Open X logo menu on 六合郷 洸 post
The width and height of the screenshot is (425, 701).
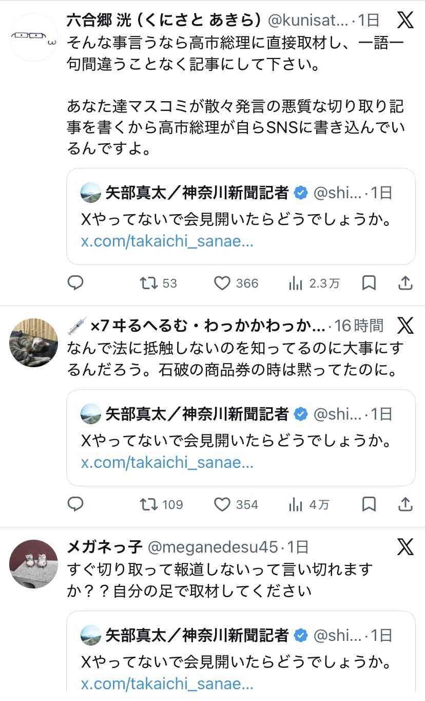405,21
